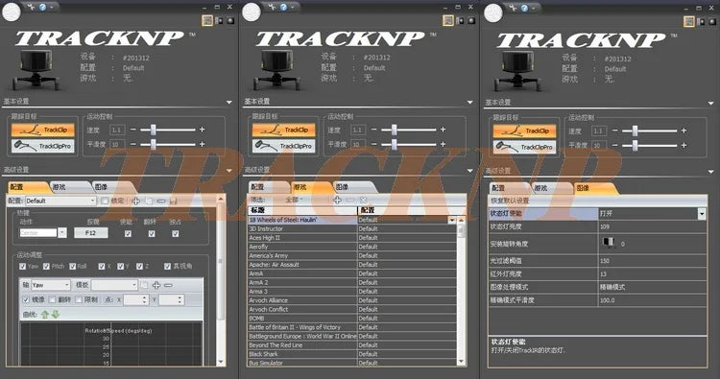This screenshot has height=379, width=720.
Task: Select the second view-mode icon in left window
Action: point(220,21)
